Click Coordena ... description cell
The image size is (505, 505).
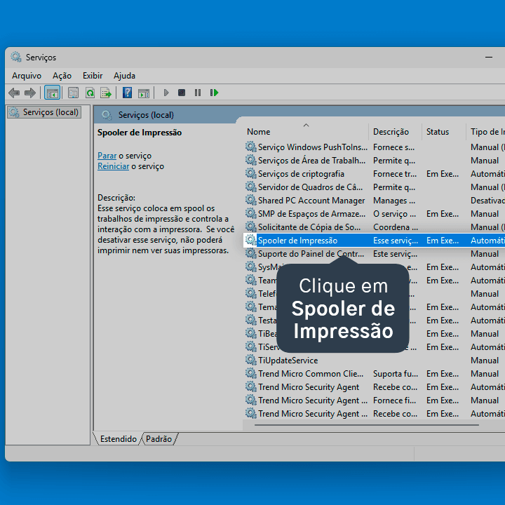[x=396, y=227]
